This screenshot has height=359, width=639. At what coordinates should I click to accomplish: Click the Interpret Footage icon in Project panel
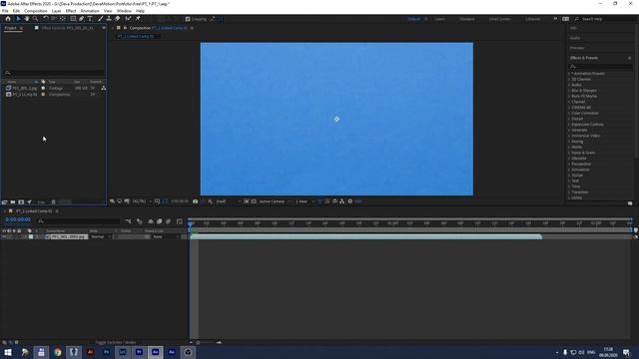click(4, 201)
